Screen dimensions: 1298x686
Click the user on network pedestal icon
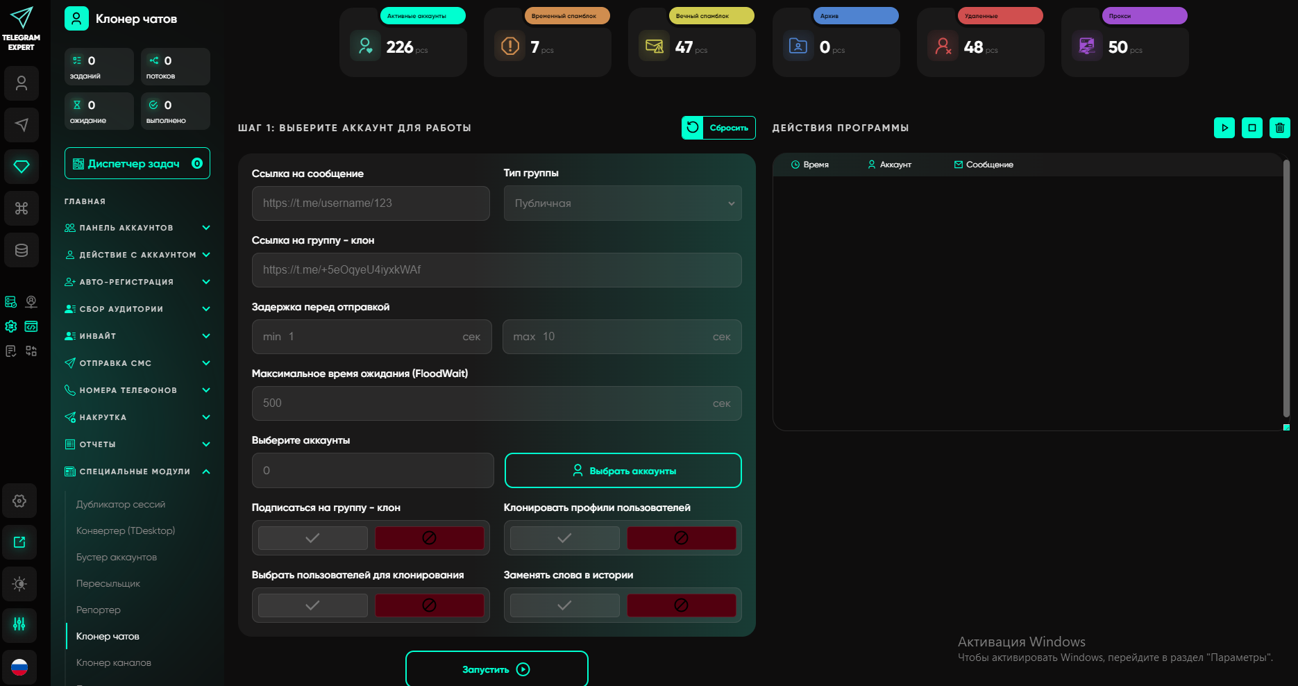point(31,302)
